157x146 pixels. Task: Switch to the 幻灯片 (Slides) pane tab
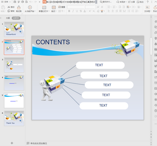pyautogui.click(x=16, y=18)
